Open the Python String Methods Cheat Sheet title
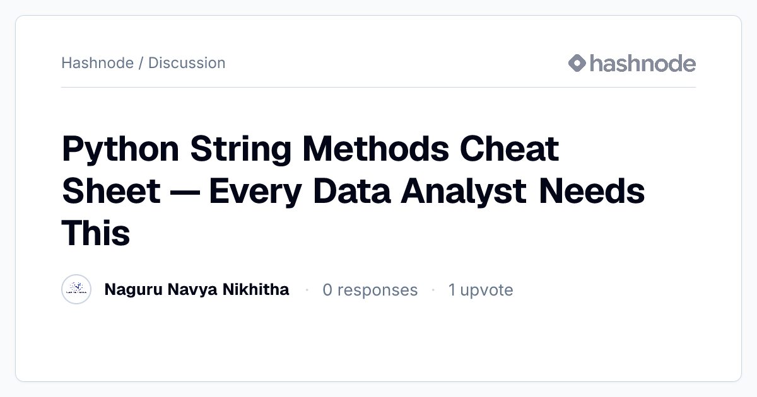757x397 pixels. [353, 191]
